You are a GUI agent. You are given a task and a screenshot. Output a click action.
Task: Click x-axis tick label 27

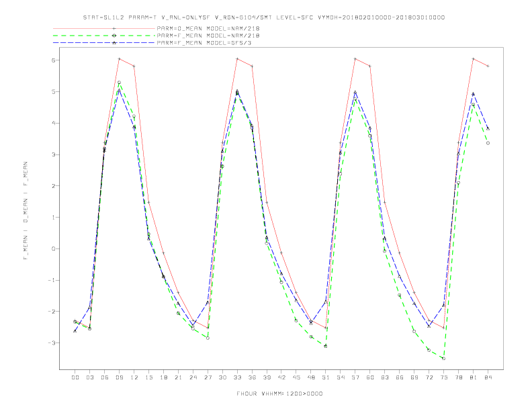click(x=208, y=377)
